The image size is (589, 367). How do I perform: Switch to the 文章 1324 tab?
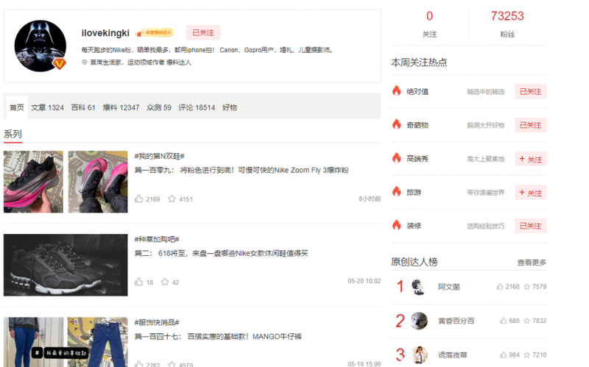point(47,107)
